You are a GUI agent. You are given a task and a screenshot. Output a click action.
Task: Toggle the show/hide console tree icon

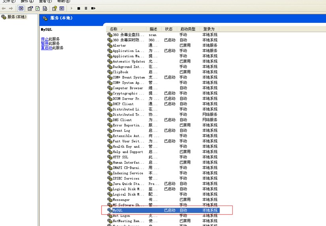pyautogui.click(x=21, y=9)
